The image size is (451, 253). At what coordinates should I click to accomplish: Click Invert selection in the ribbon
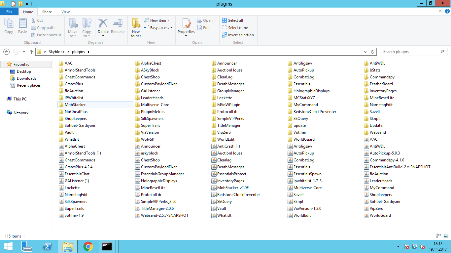[238, 35]
